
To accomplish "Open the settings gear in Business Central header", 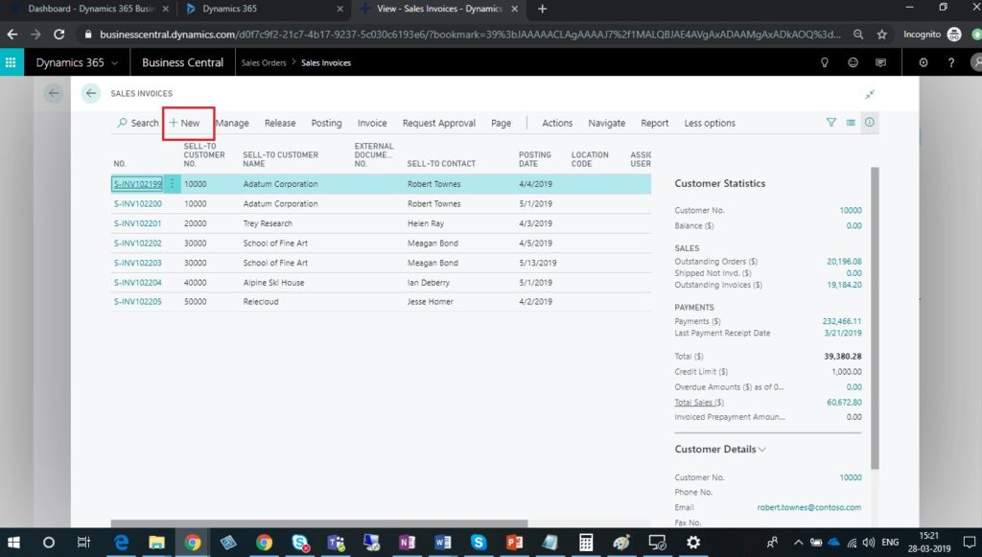I will (x=923, y=62).
